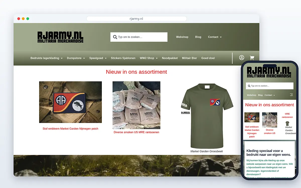Focus the phone 'Typ om te zoeken' search field

click(270, 86)
